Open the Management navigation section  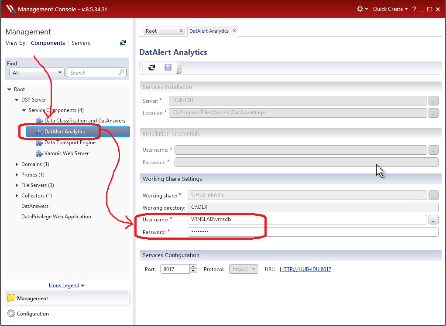click(67, 298)
